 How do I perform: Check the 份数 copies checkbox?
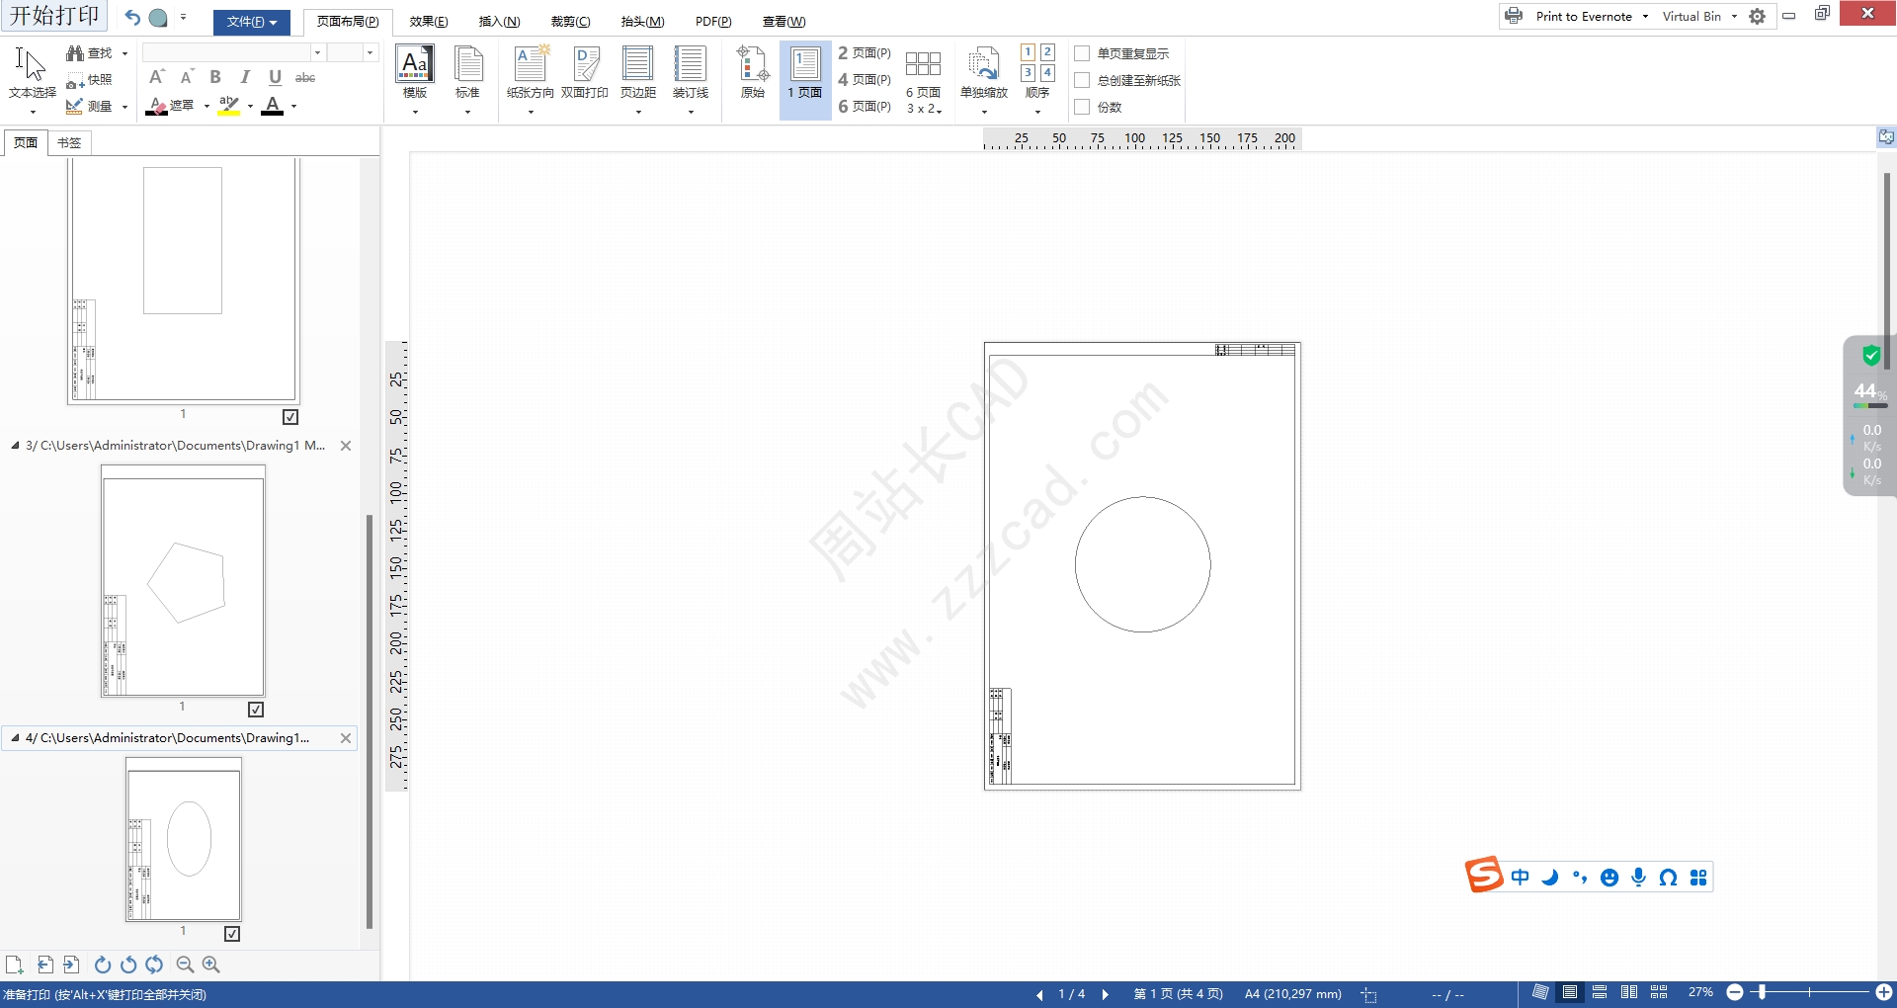1082,107
